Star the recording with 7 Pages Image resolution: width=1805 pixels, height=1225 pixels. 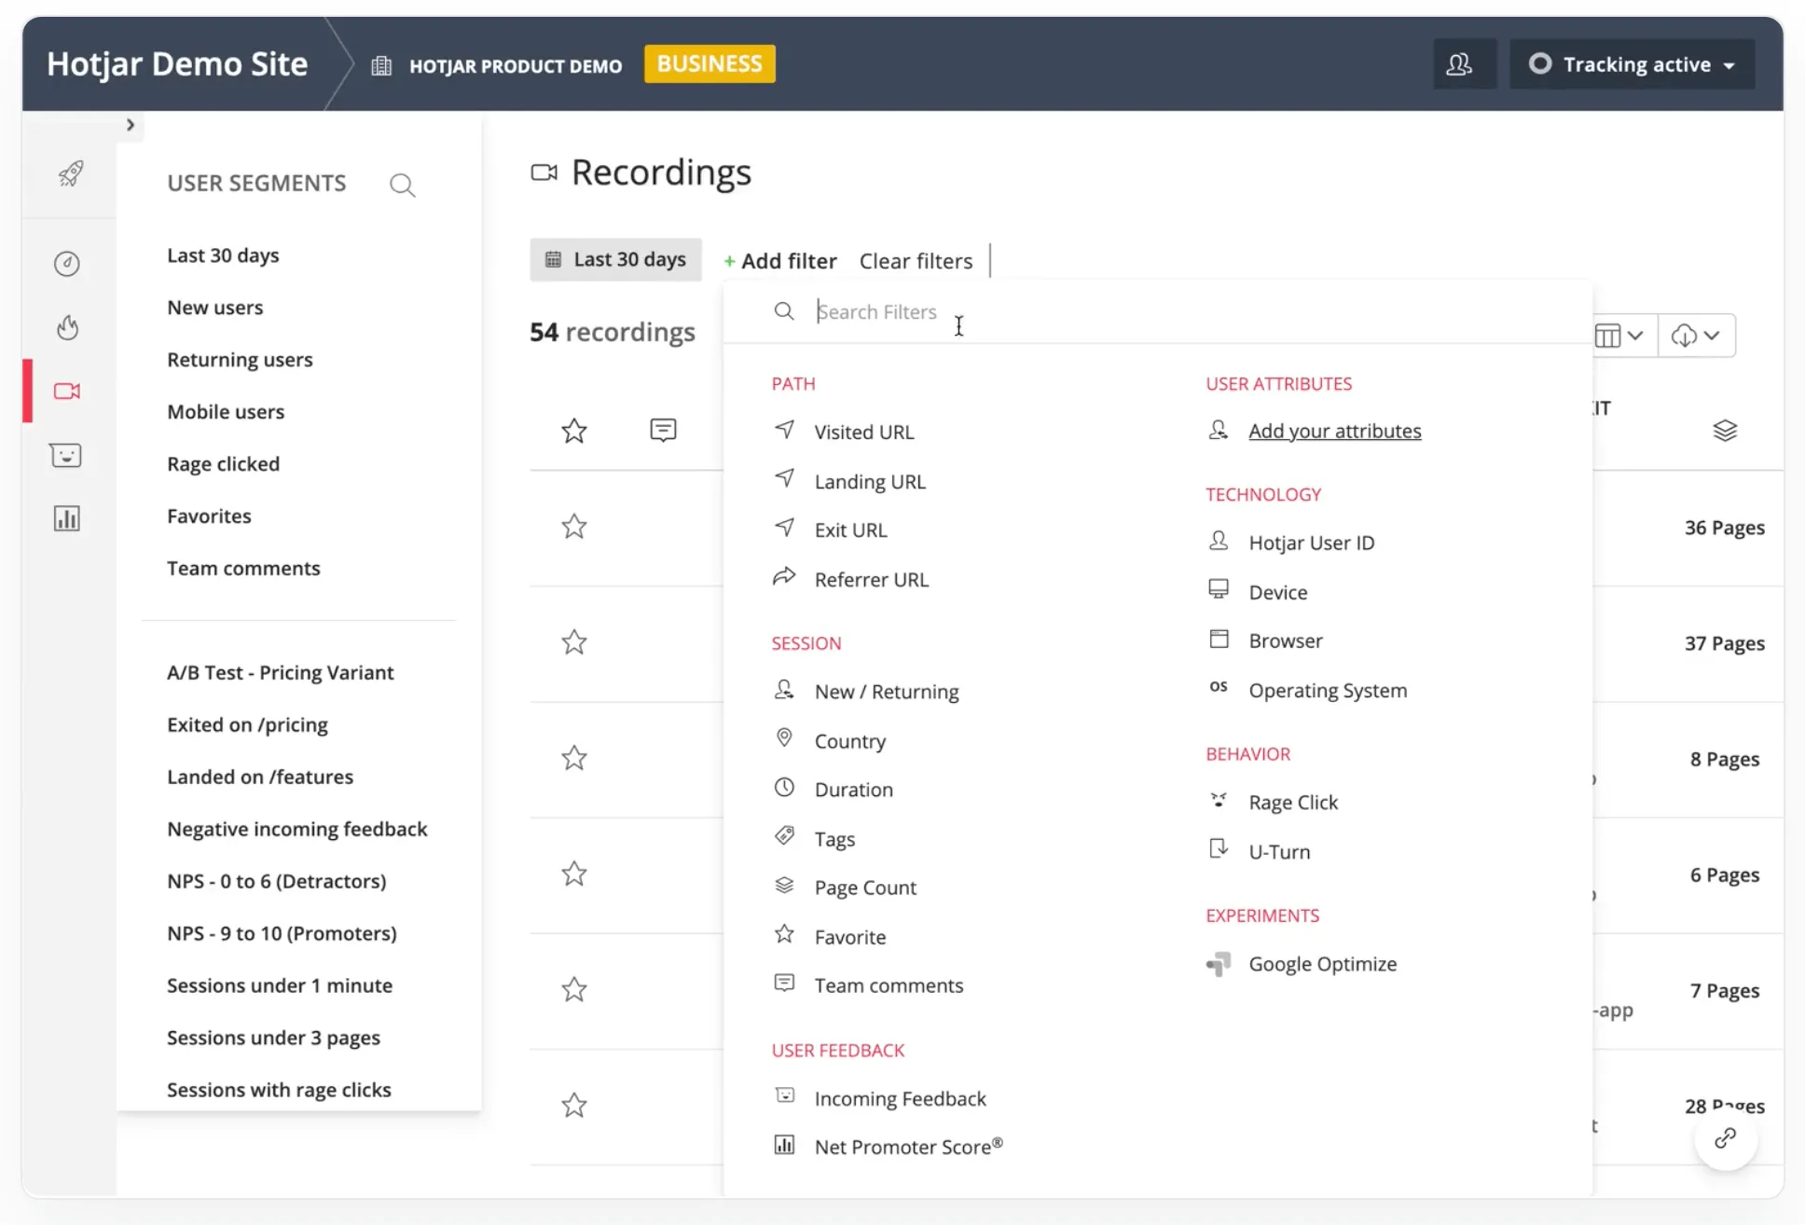click(574, 989)
